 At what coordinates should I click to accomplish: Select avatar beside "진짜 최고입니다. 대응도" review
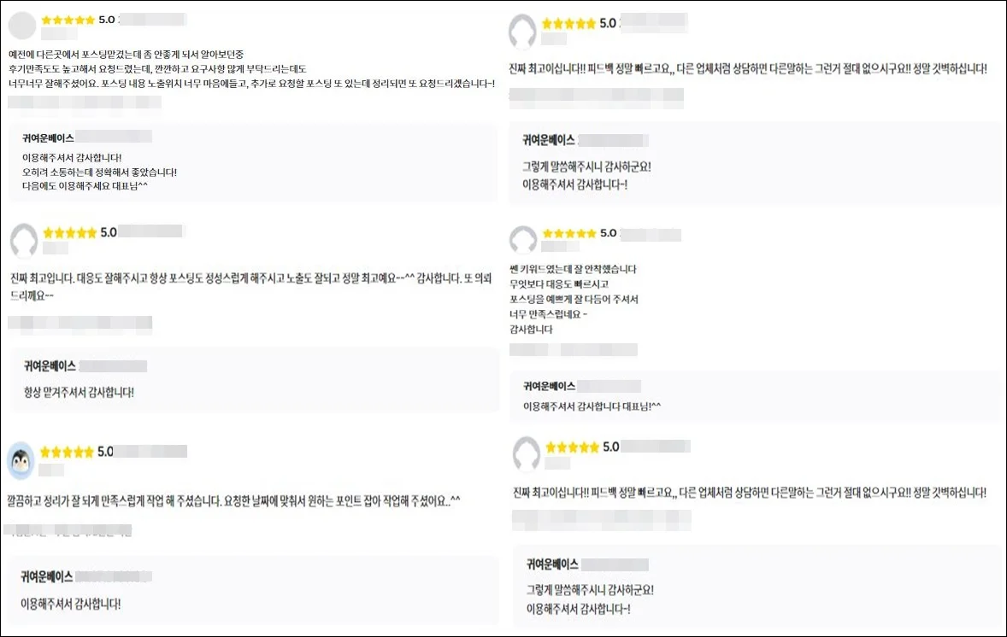[24, 240]
